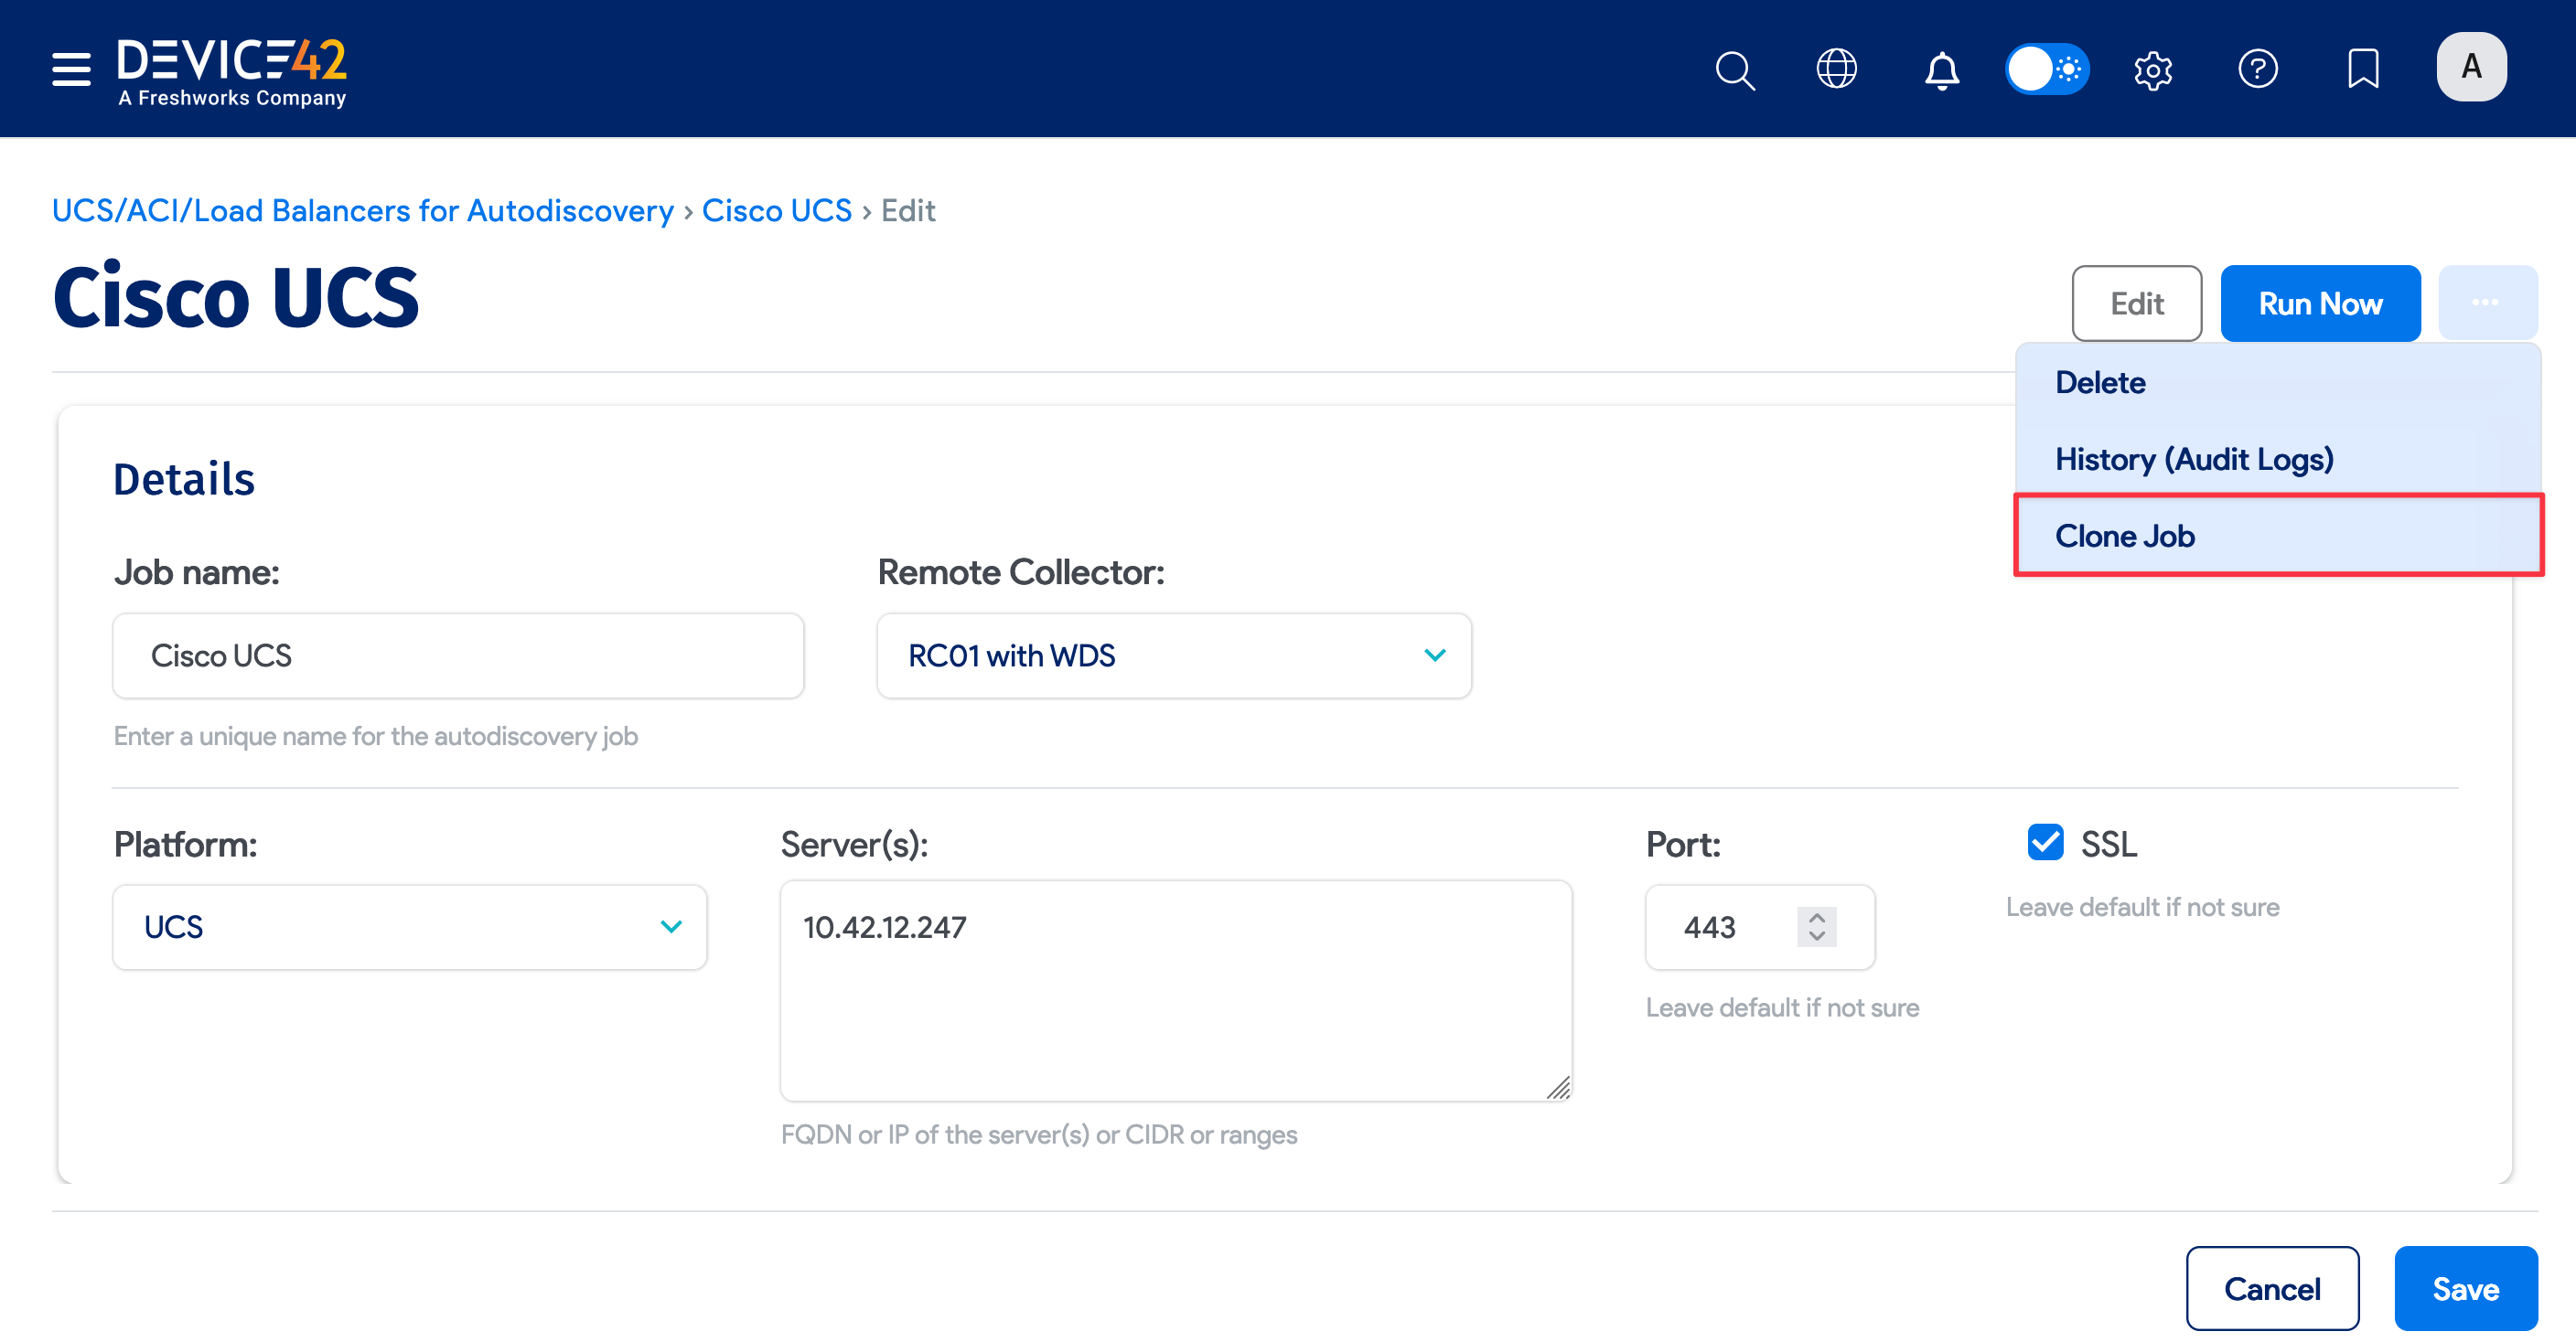Click the help question mark icon
The image size is (2576, 1342).
click(x=2258, y=69)
